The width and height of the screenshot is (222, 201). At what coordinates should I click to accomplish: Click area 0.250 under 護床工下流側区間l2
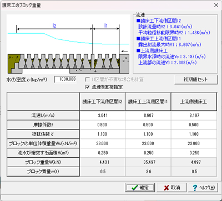point(103,153)
